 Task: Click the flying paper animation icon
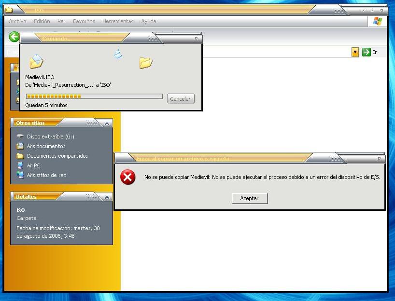click(118, 54)
